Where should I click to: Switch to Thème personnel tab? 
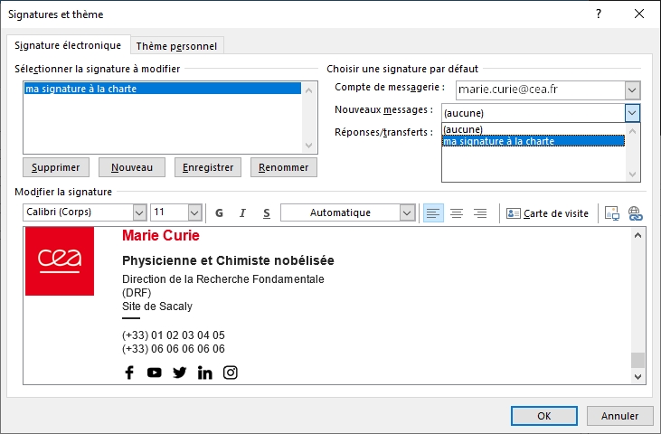(176, 46)
